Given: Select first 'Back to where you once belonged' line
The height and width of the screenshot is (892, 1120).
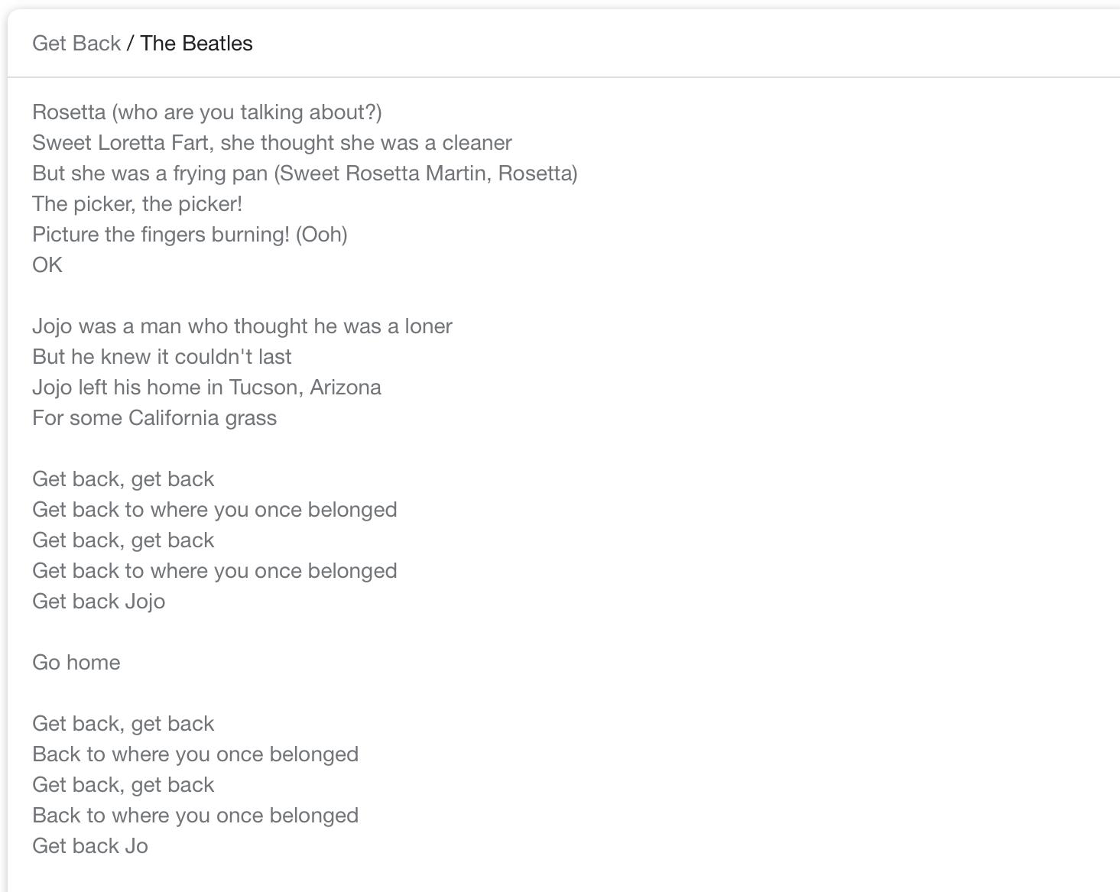Looking at the screenshot, I should pos(196,754).
